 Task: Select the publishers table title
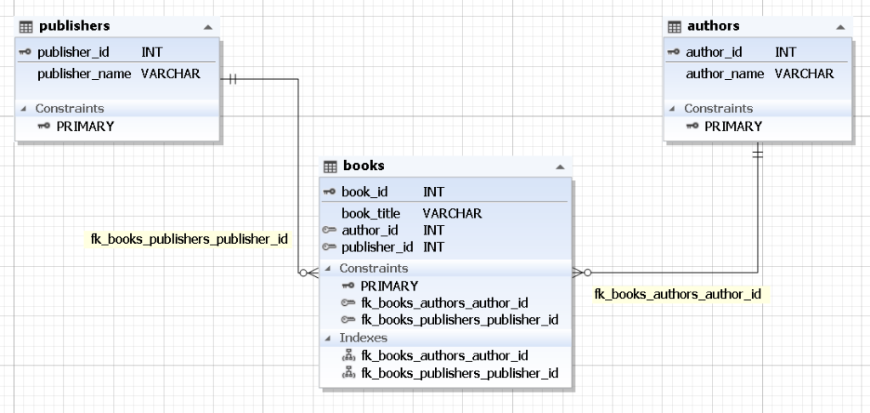[75, 25]
